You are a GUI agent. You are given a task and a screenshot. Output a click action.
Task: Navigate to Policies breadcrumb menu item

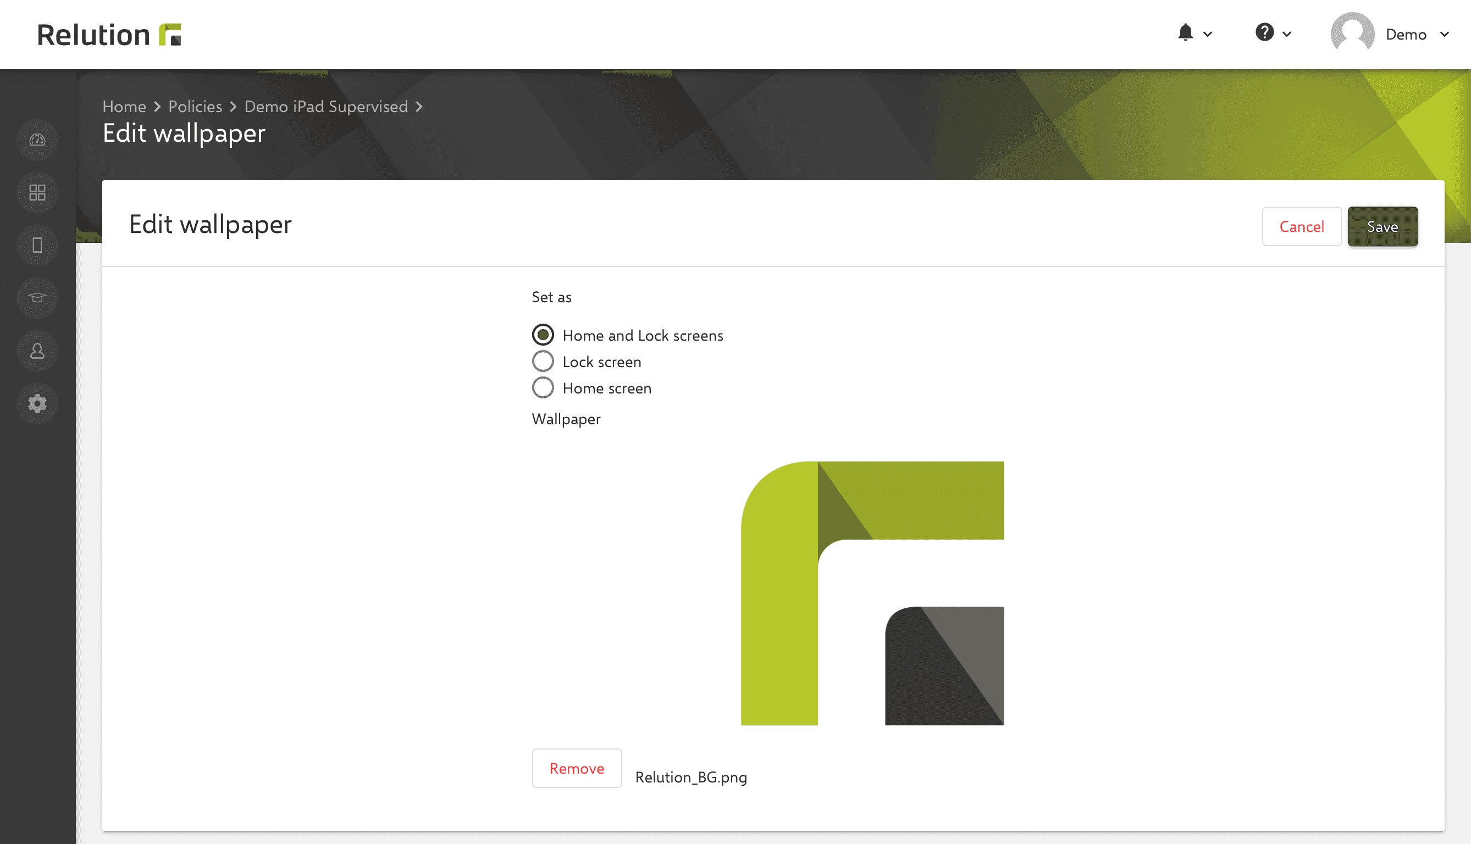pos(194,105)
